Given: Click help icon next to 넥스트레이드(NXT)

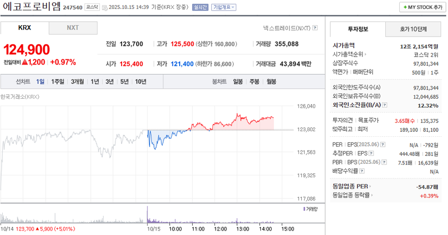Looking at the screenshot, I should click(315, 27).
